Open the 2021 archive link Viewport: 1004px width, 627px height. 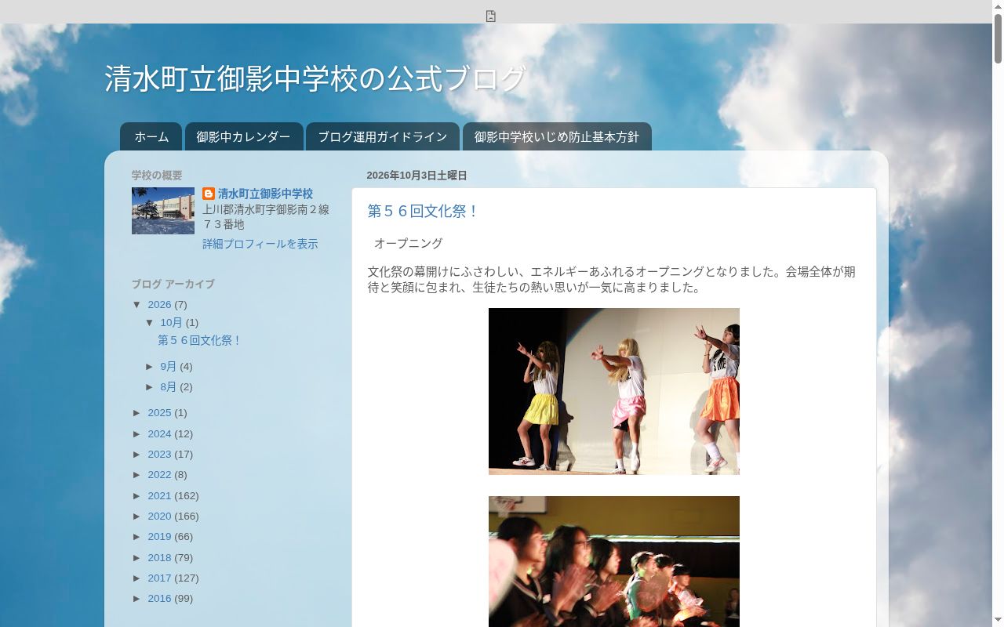(159, 496)
